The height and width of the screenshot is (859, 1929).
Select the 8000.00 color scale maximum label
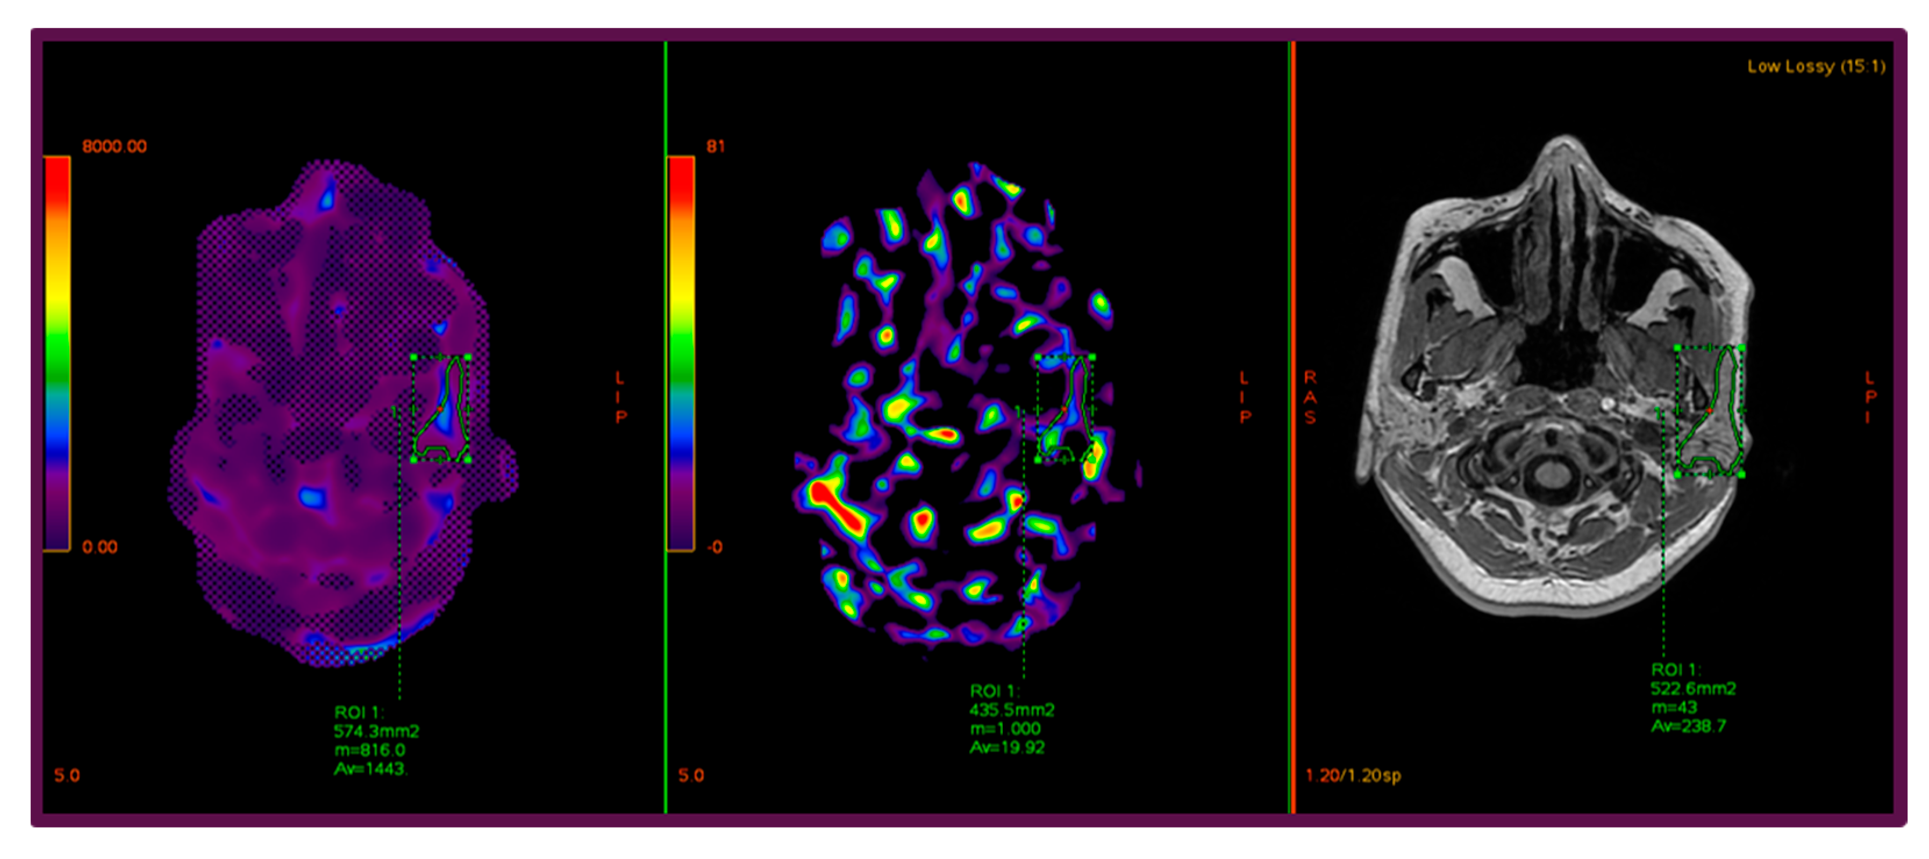click(x=114, y=147)
